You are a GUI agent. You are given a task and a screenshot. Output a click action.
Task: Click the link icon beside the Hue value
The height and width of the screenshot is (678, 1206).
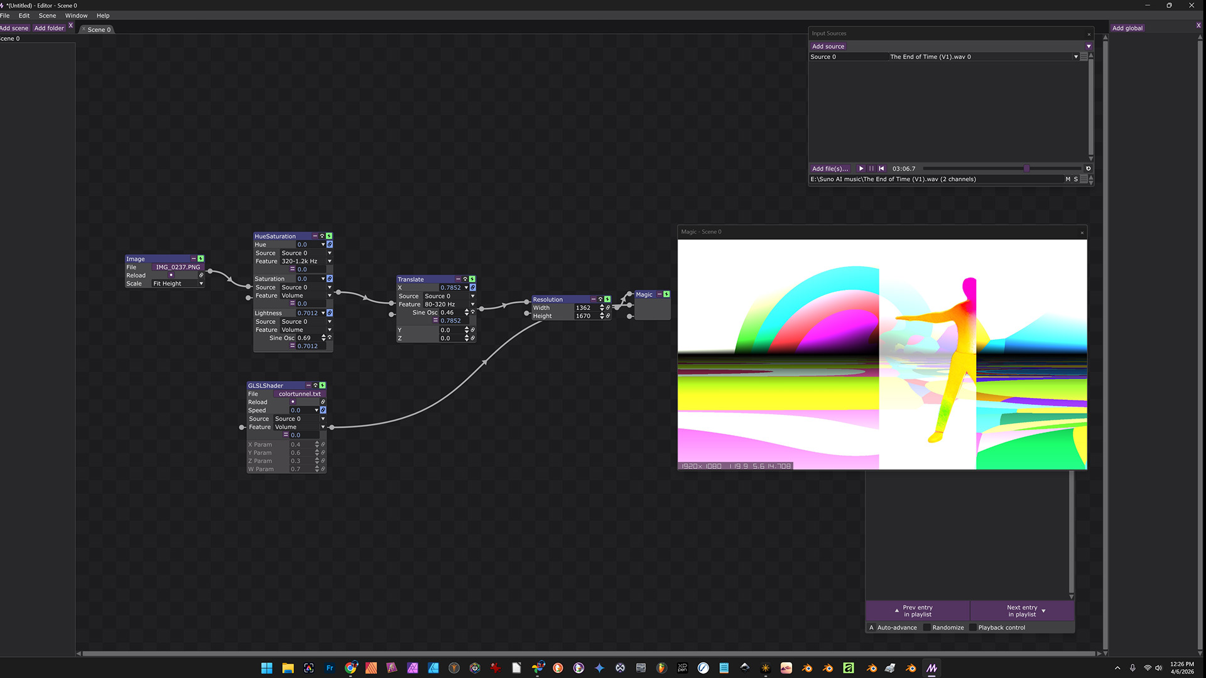[330, 245]
